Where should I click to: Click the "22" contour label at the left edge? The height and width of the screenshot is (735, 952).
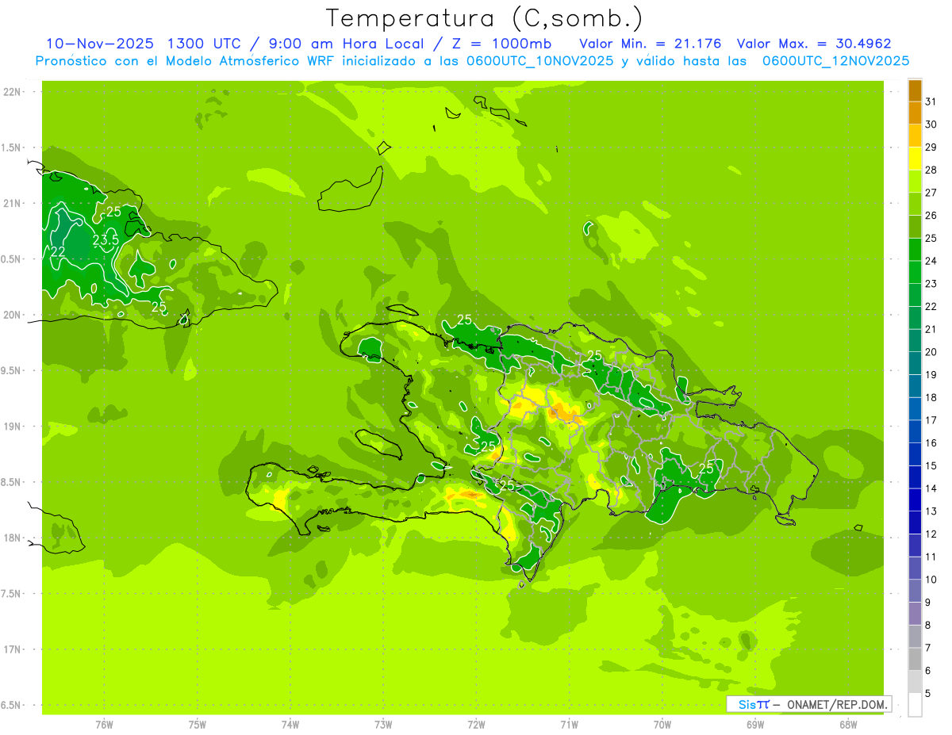(57, 251)
